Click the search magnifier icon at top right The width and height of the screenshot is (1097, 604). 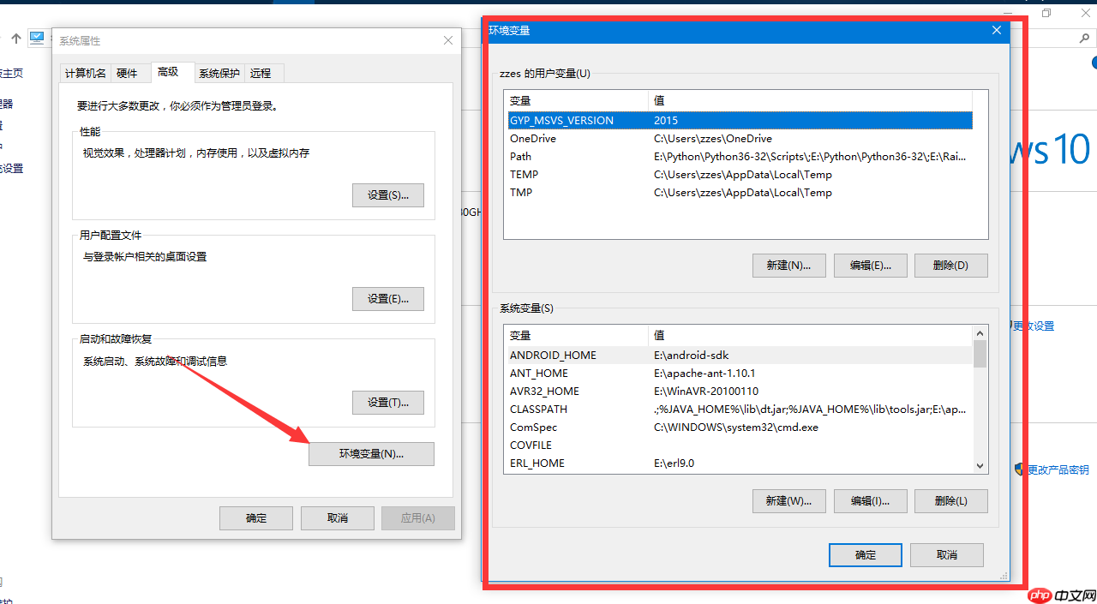click(x=1083, y=38)
